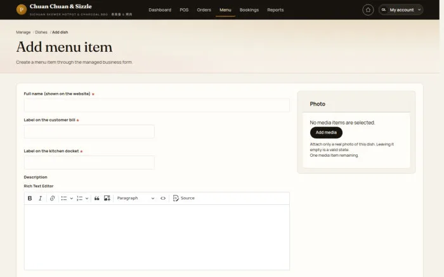Viewport: 444px width, 277px height.
Task: Toggle italic formatting in editor
Action: tap(40, 198)
